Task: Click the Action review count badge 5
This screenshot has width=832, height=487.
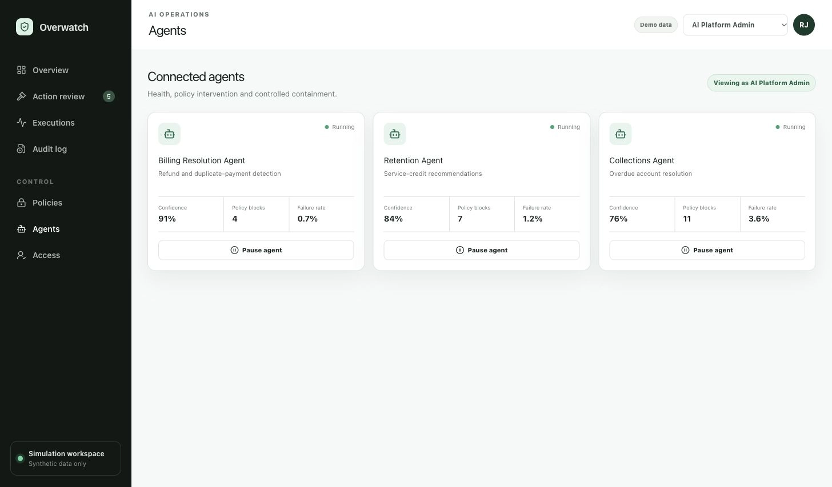Action: click(x=109, y=96)
